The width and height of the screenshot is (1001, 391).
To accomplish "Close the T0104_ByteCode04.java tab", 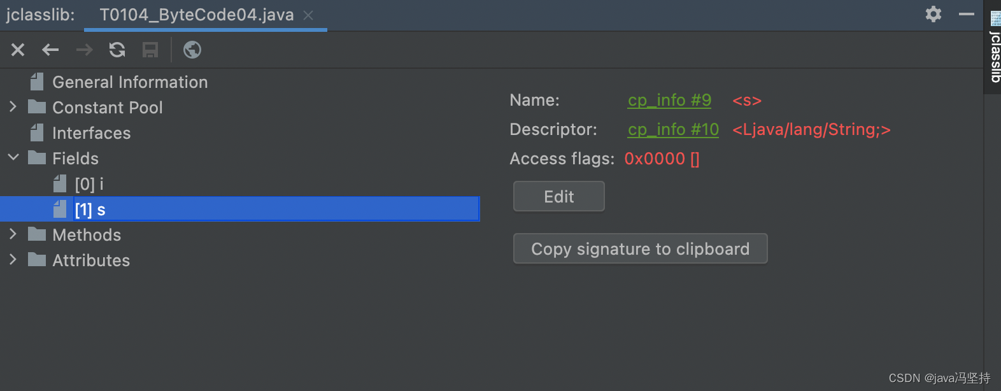I will click(x=308, y=15).
